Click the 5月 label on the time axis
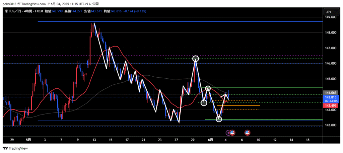The height and width of the screenshot is (153, 343). coord(28,139)
